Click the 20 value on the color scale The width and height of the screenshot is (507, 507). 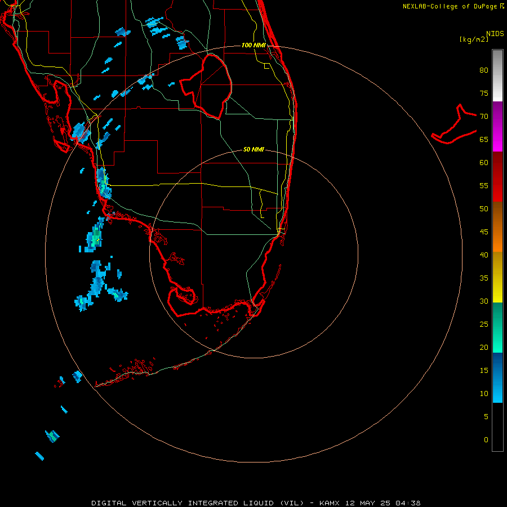pos(484,347)
